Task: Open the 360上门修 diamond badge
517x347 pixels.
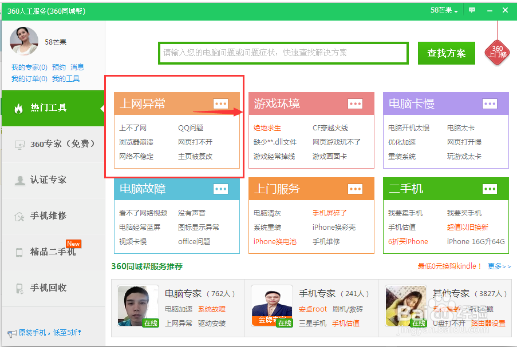Action: (497, 53)
